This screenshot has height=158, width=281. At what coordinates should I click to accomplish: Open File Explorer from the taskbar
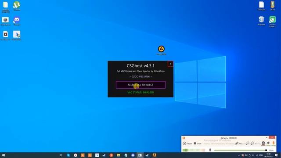point(119,155)
